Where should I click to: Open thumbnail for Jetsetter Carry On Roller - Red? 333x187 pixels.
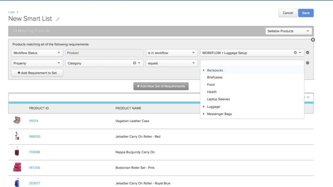(17, 136)
